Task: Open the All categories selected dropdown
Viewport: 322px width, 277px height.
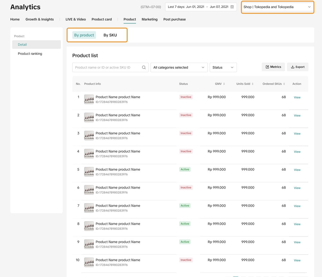Action: pyautogui.click(x=179, y=67)
